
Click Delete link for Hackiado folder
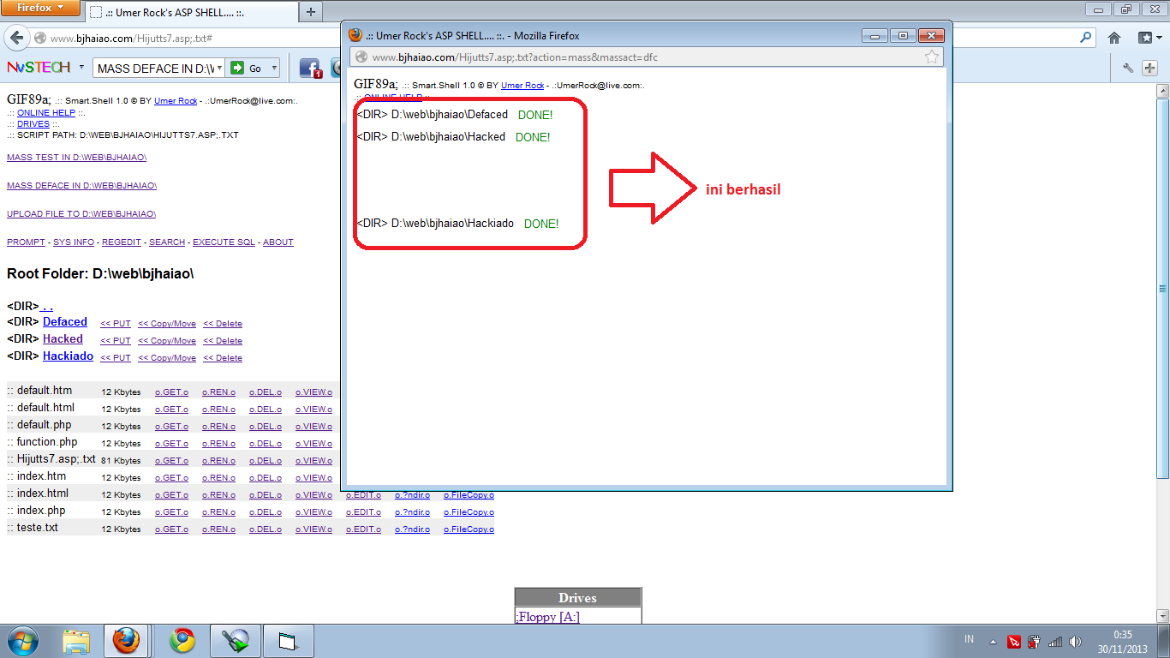[x=223, y=358]
